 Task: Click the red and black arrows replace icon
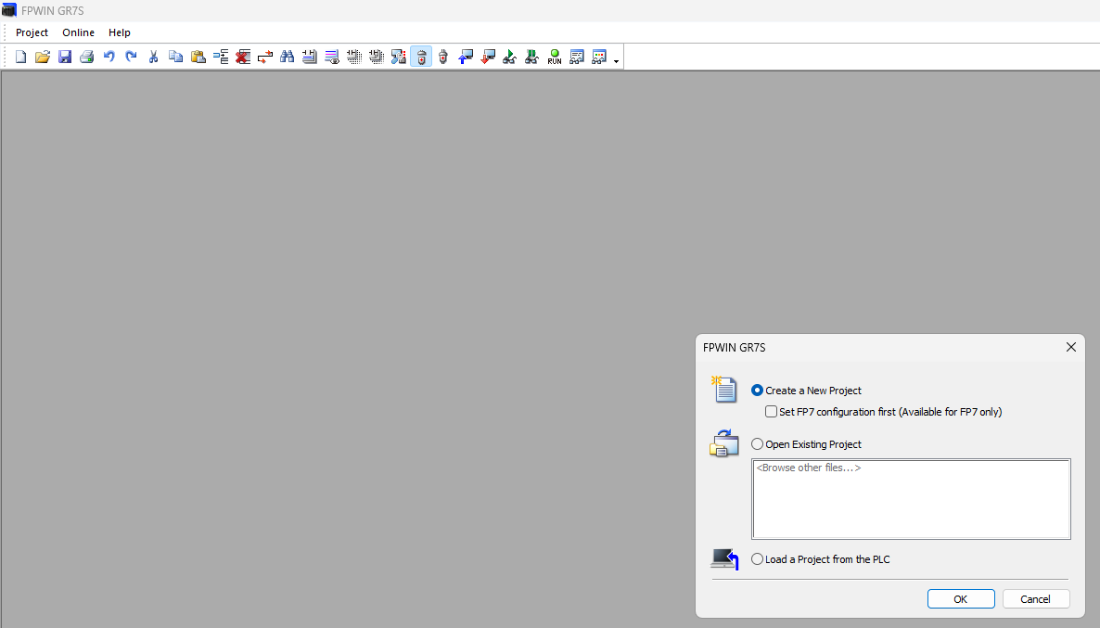click(x=265, y=57)
